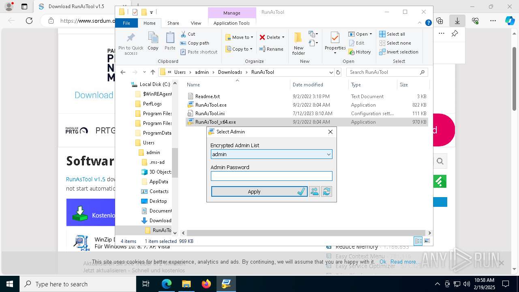
Task: Collapse the ribbon with the chevron
Action: coord(420,23)
